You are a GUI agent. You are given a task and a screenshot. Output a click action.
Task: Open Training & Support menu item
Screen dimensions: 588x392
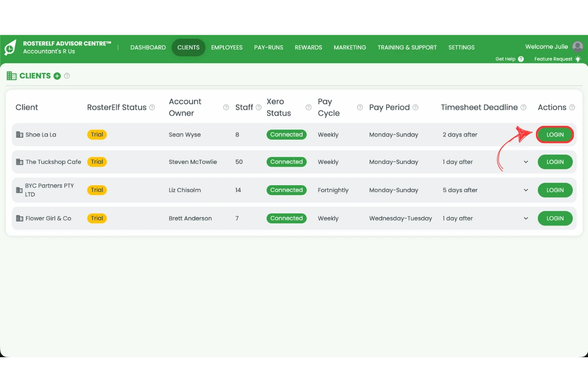click(x=407, y=48)
